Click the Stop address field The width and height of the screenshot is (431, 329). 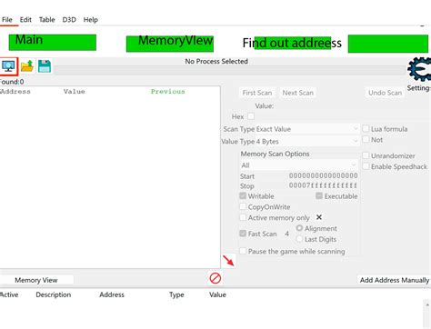click(x=323, y=185)
